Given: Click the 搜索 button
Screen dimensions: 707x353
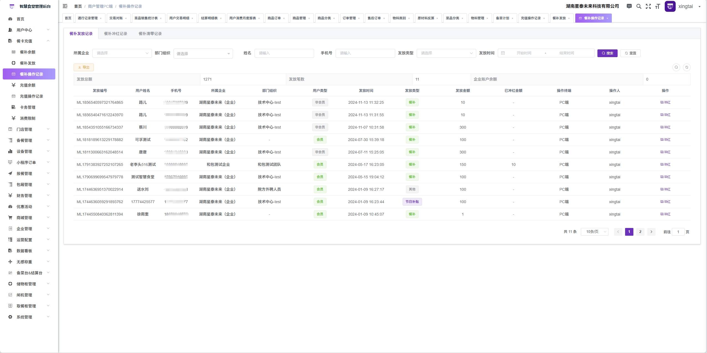Looking at the screenshot, I should click(x=607, y=53).
